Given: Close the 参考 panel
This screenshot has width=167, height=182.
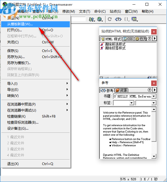Looking at the screenshot, I should coord(154,83).
